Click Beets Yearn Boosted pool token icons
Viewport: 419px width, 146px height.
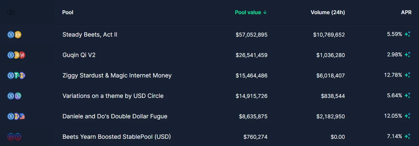[x=14, y=137]
